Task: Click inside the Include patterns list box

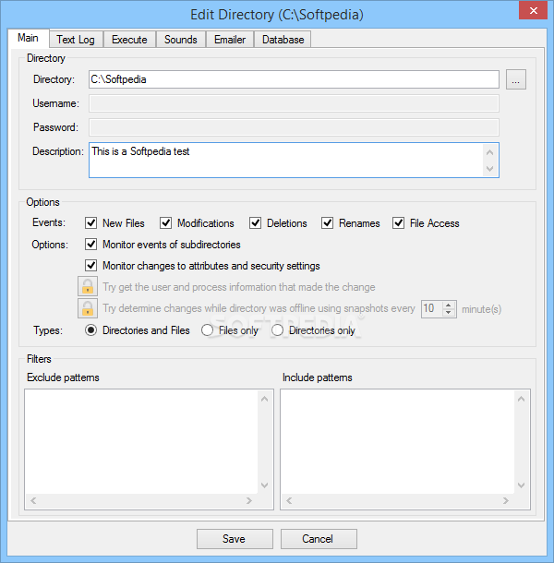Action: coord(397,442)
